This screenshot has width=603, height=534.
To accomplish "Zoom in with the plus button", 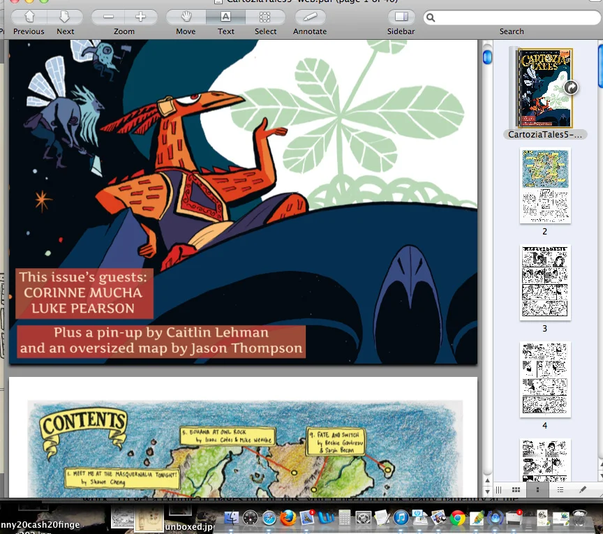I will coord(141,17).
